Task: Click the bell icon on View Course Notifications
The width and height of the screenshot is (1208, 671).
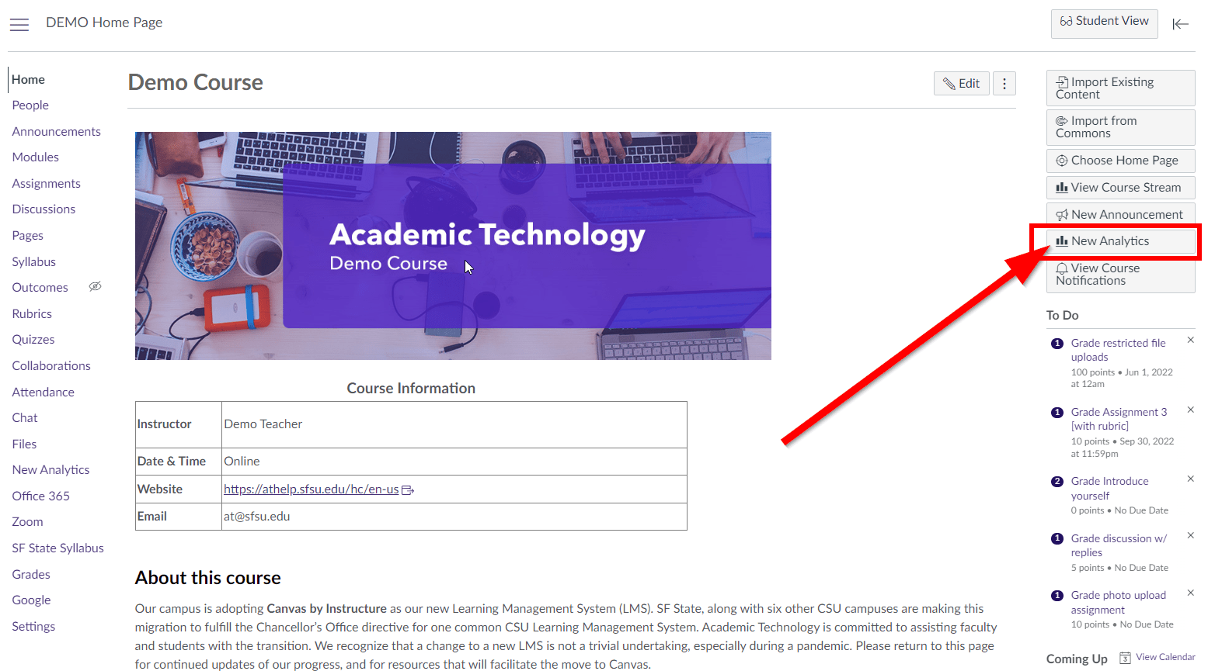Action: [1062, 268]
